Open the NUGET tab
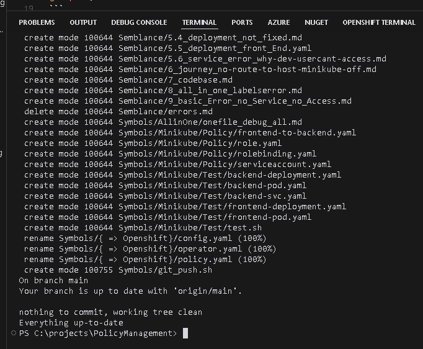Image resolution: width=423 pixels, height=349 pixels. click(316, 22)
